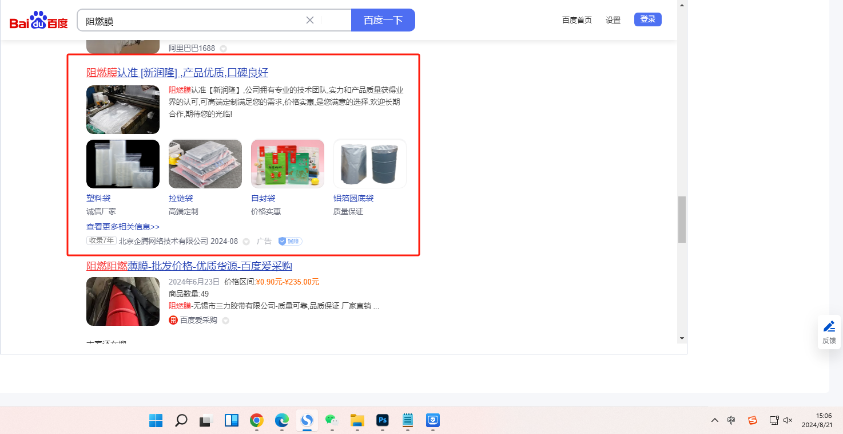Open the notepad app on taskbar
The width and height of the screenshot is (843, 434).
(x=408, y=421)
